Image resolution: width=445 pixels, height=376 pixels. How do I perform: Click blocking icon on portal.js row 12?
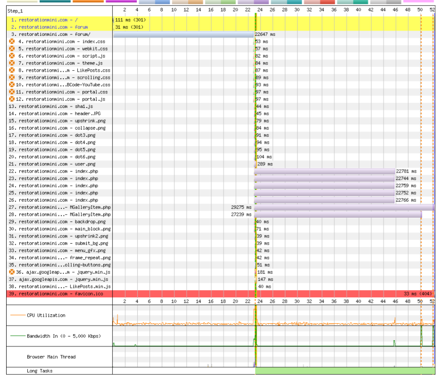coord(12,99)
